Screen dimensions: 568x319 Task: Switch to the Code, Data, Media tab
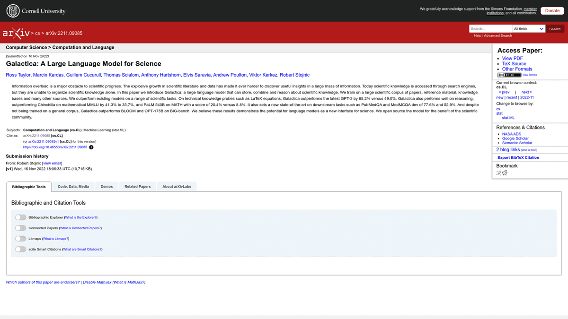(73, 187)
